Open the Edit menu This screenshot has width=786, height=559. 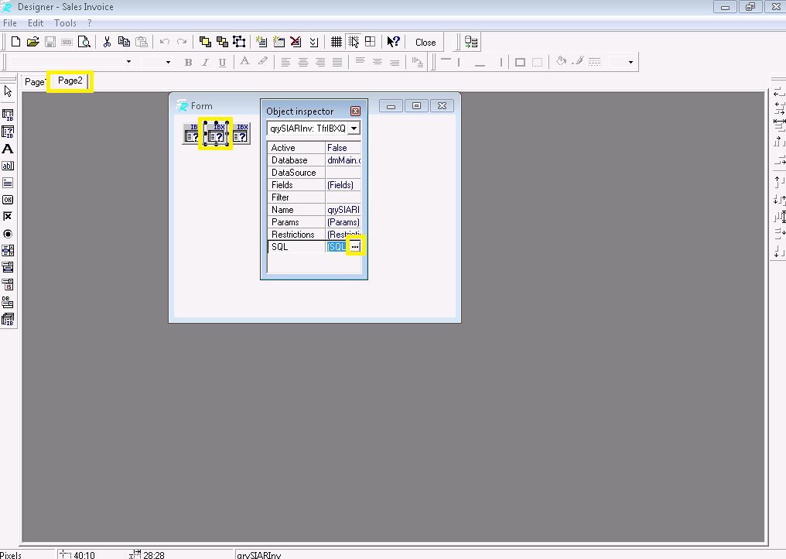[35, 23]
